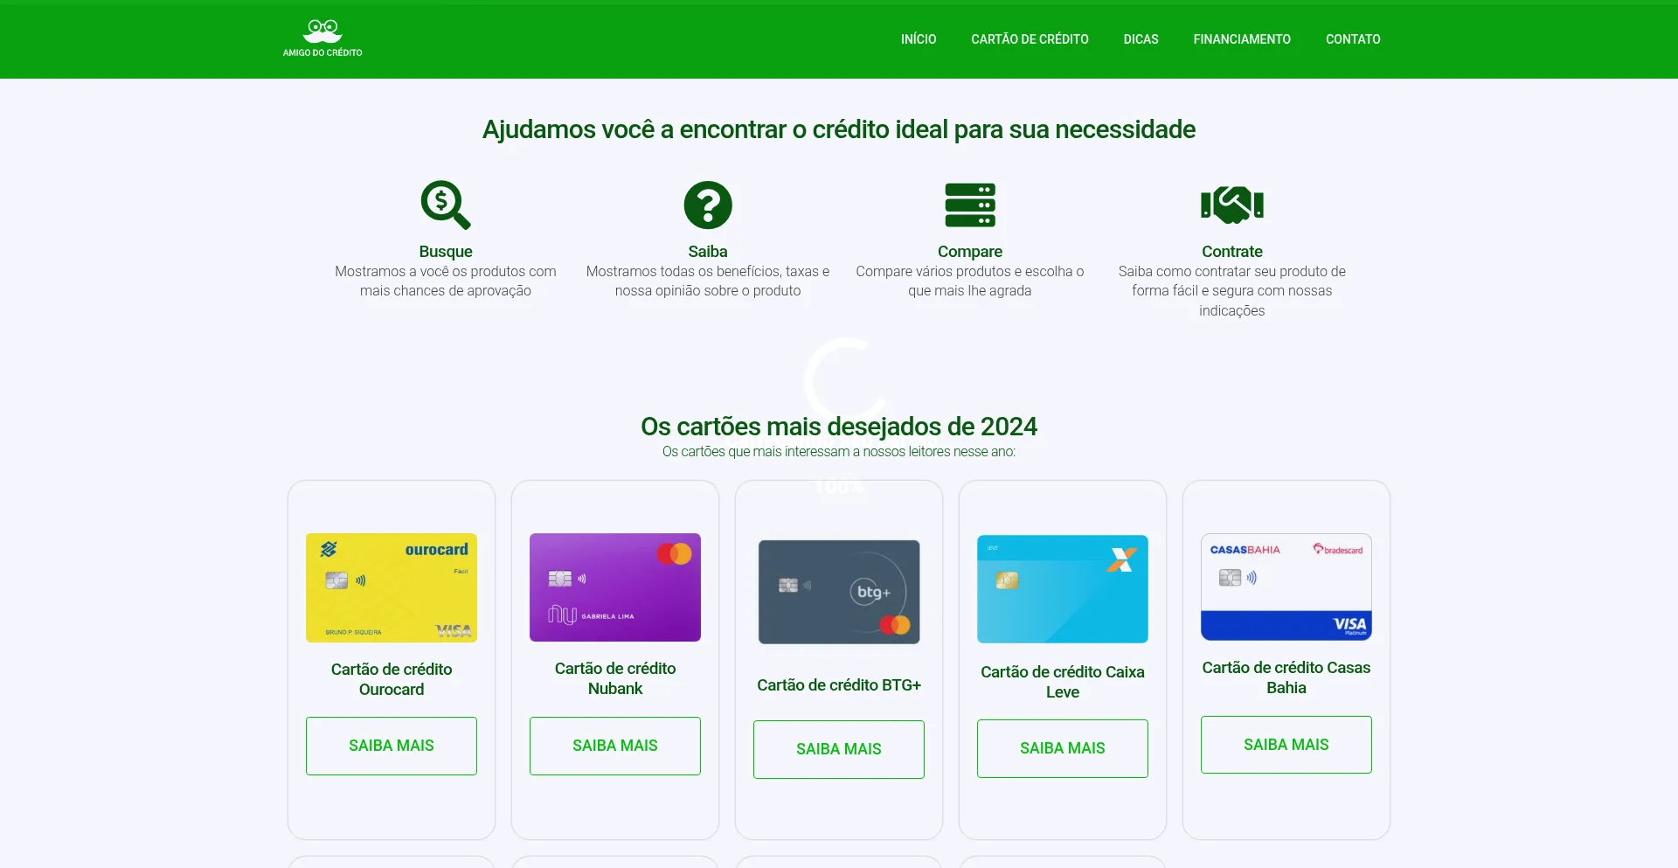Viewport: 1678px width, 868px height.
Task: Click the Compare server stack icon
Action: pyautogui.click(x=970, y=205)
